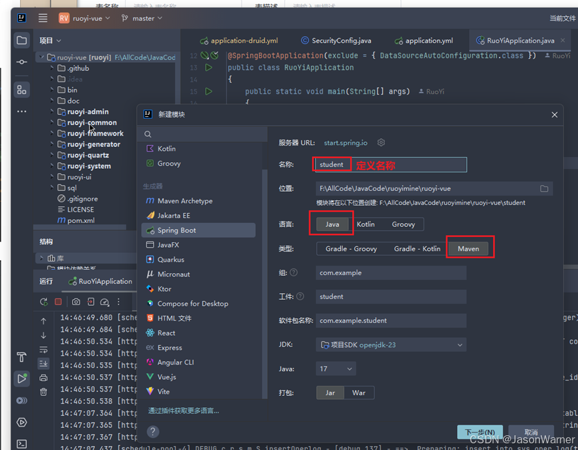The image size is (578, 450).
Task: Expand the sql folder
Action: pyautogui.click(x=51, y=188)
